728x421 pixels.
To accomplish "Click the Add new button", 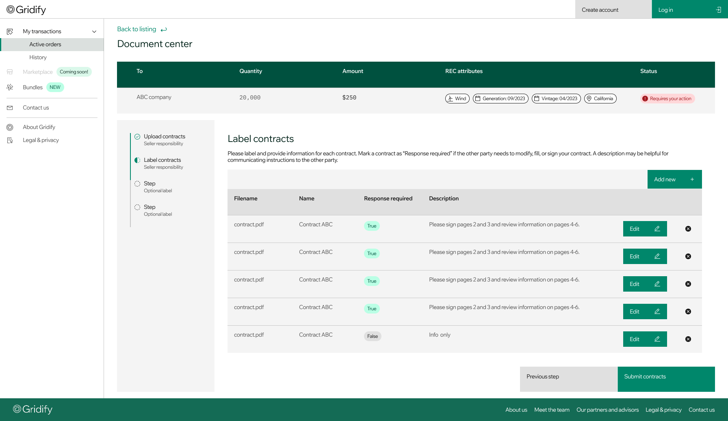I will point(674,179).
